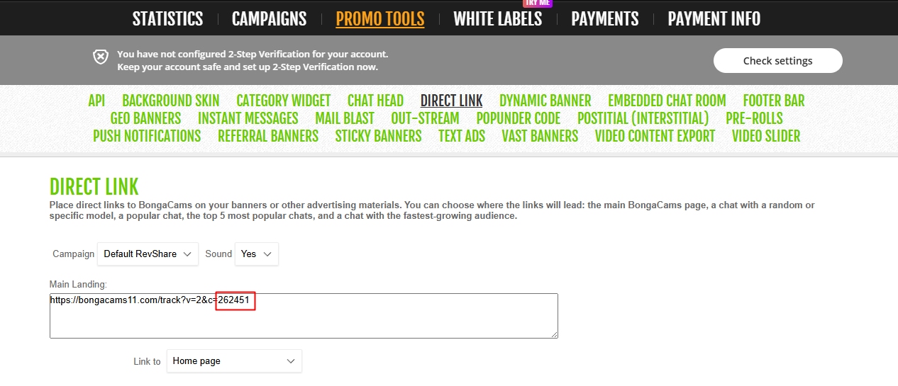
Task: Select the White Labels menu
Action: [497, 19]
